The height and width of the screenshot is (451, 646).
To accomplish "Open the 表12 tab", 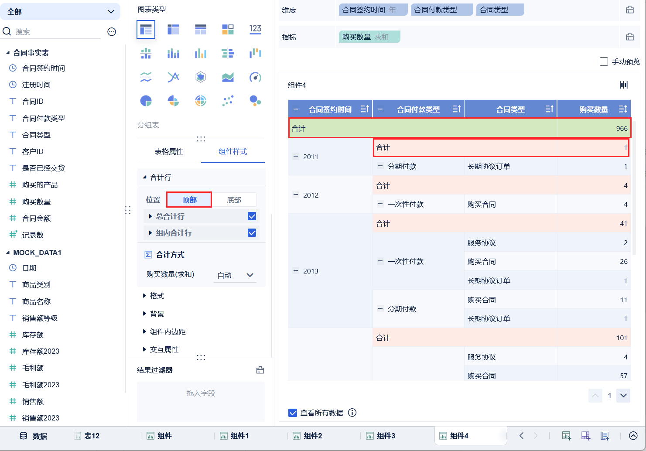I will pyautogui.click(x=87, y=436).
